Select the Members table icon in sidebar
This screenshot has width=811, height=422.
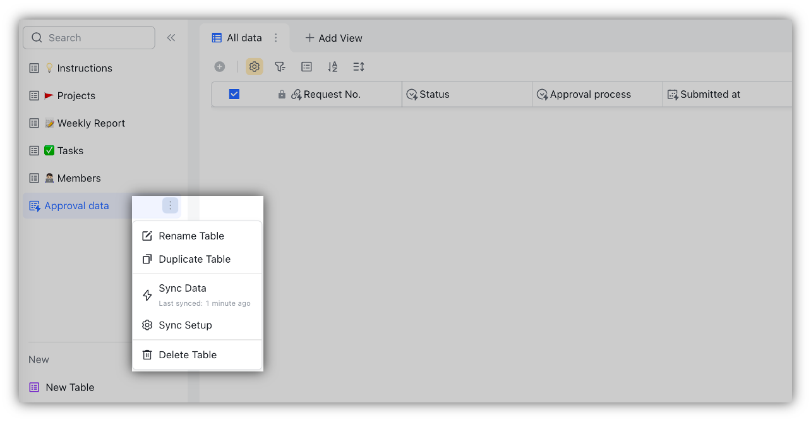[x=34, y=178]
